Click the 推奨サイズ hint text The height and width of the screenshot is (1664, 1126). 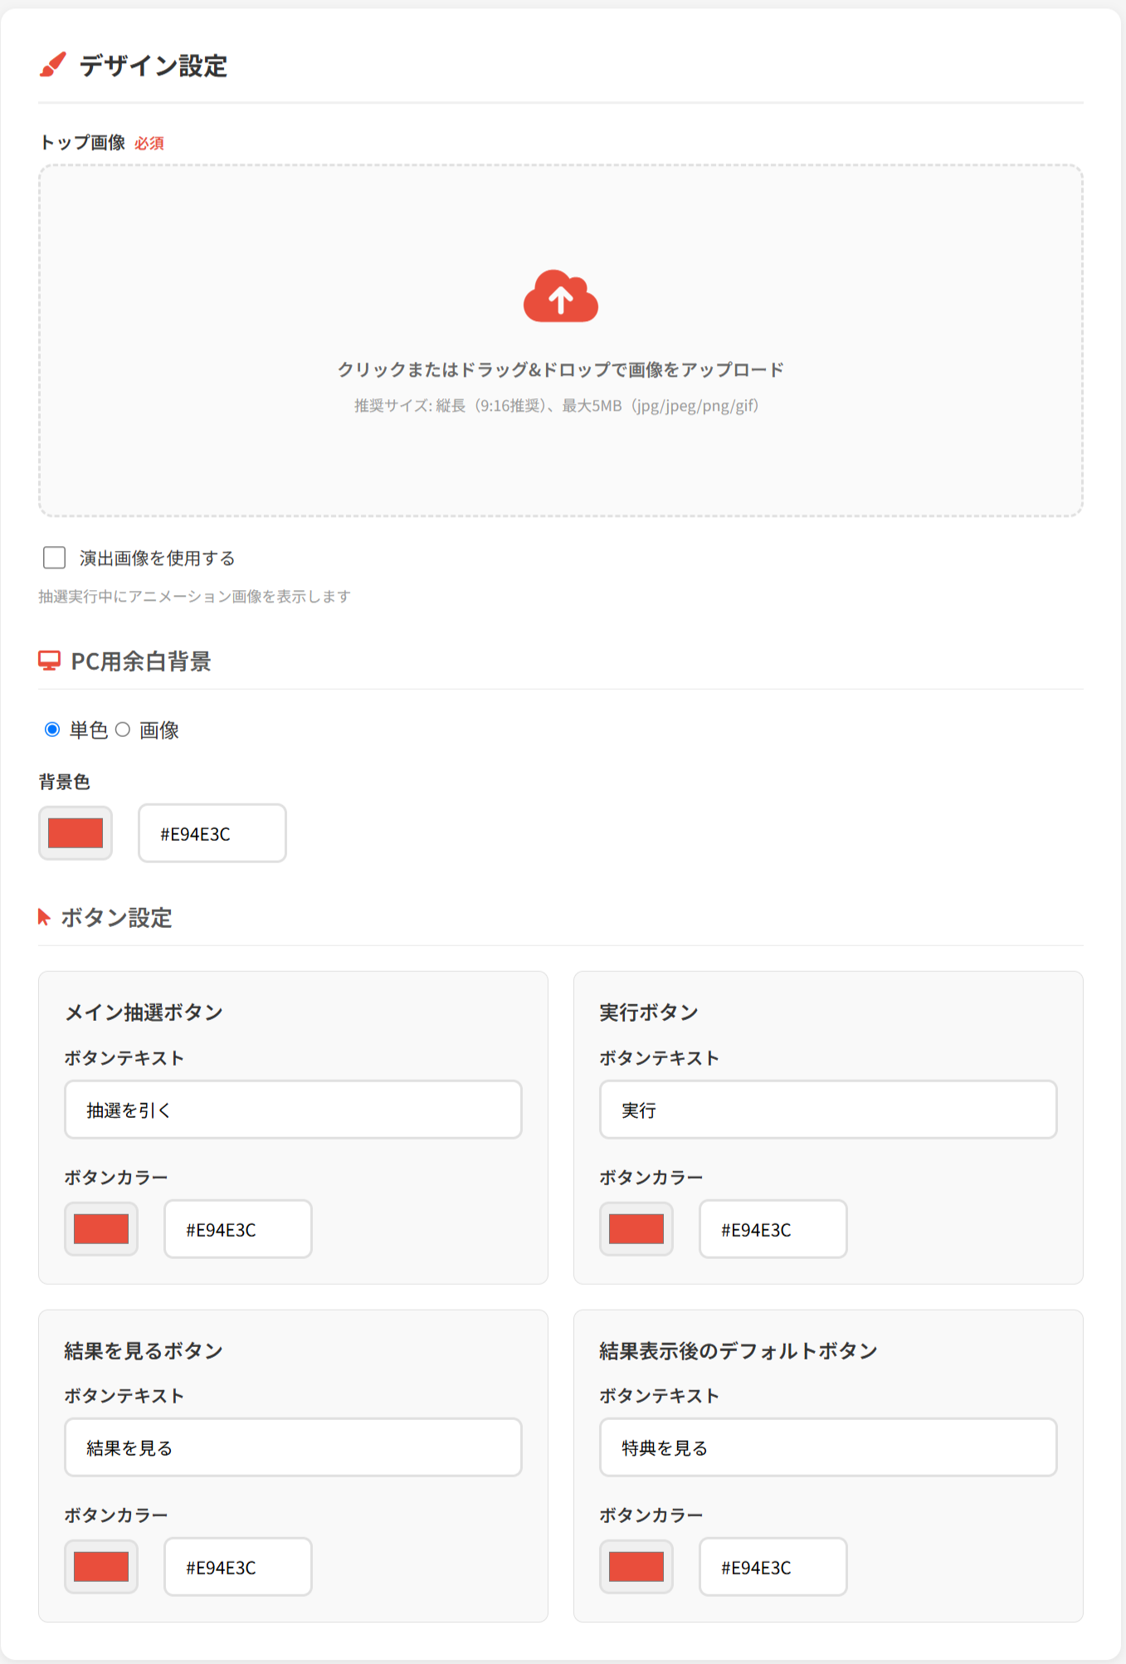(557, 406)
